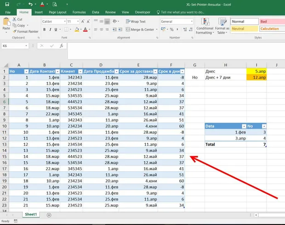
Task: Switch to the Developer tab
Action: [142, 12]
